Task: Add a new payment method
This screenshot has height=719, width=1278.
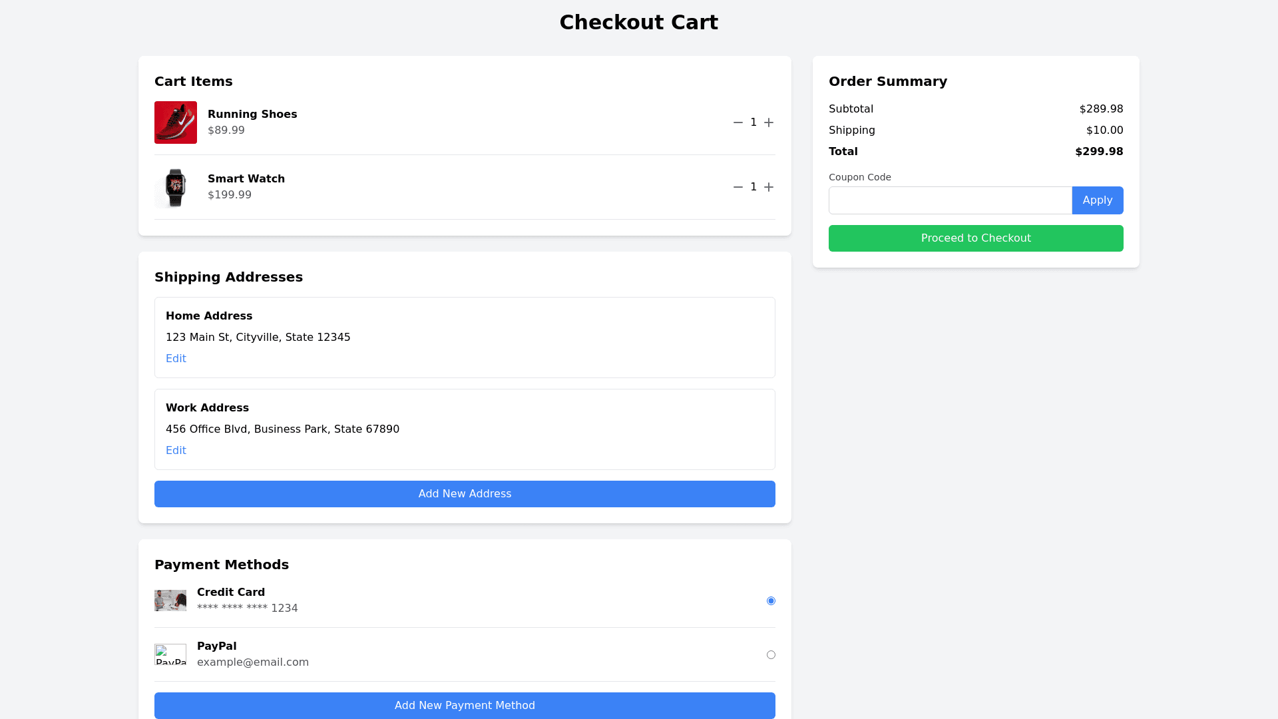Action: pos(465,705)
